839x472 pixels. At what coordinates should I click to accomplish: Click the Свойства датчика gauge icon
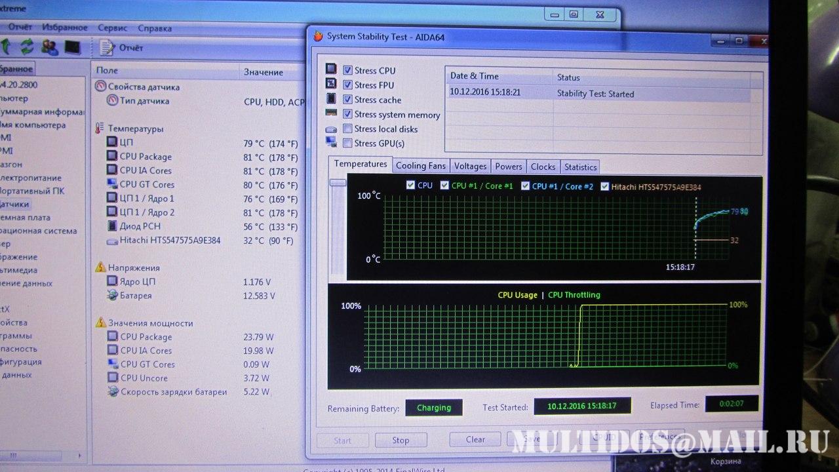(100, 87)
